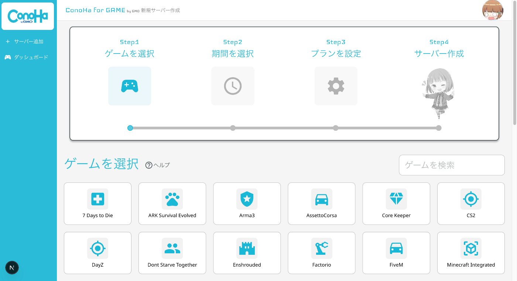Click the first progress dot under Step1

pos(130,128)
